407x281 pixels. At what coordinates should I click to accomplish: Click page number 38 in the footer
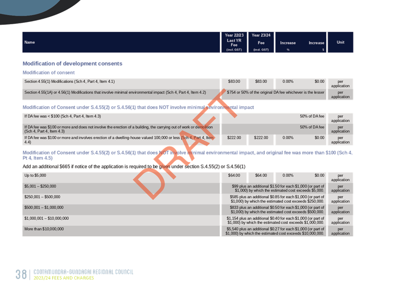click(x=21, y=275)
